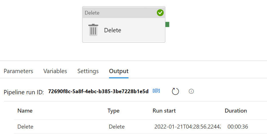The height and width of the screenshot is (134, 267).
Task: Sort by the Duration column header
Action: (236, 111)
